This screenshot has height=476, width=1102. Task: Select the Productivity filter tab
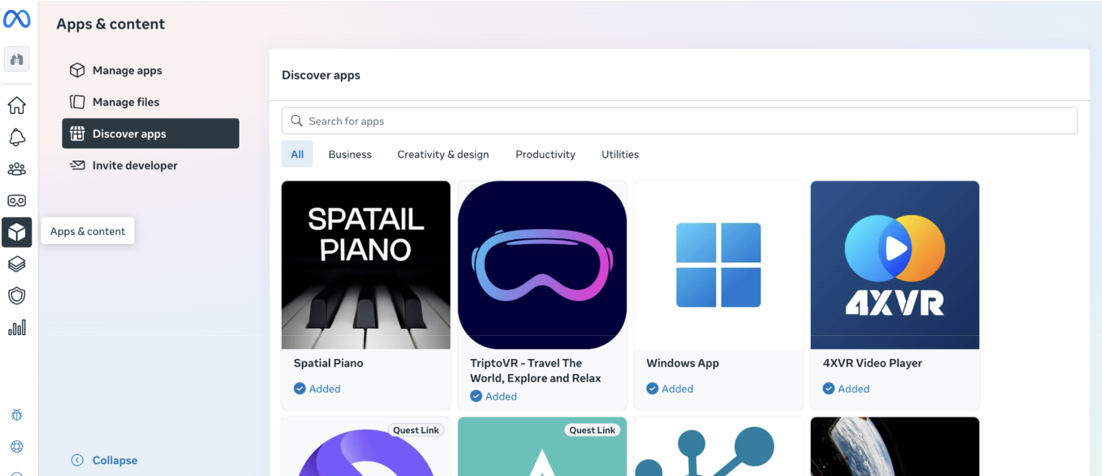[545, 154]
